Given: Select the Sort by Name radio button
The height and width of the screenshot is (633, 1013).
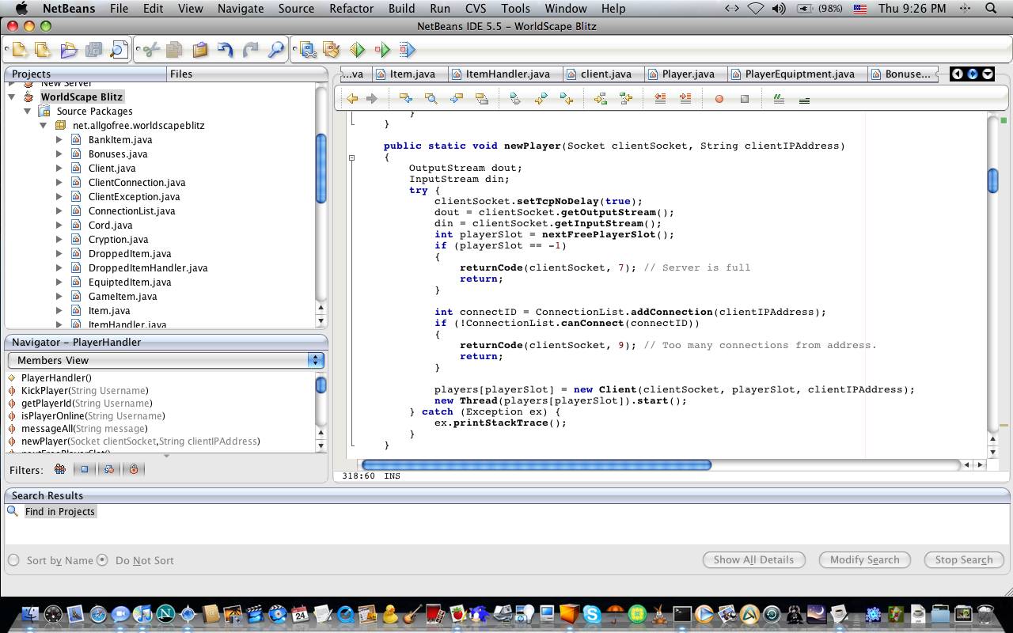Looking at the screenshot, I should 13,560.
